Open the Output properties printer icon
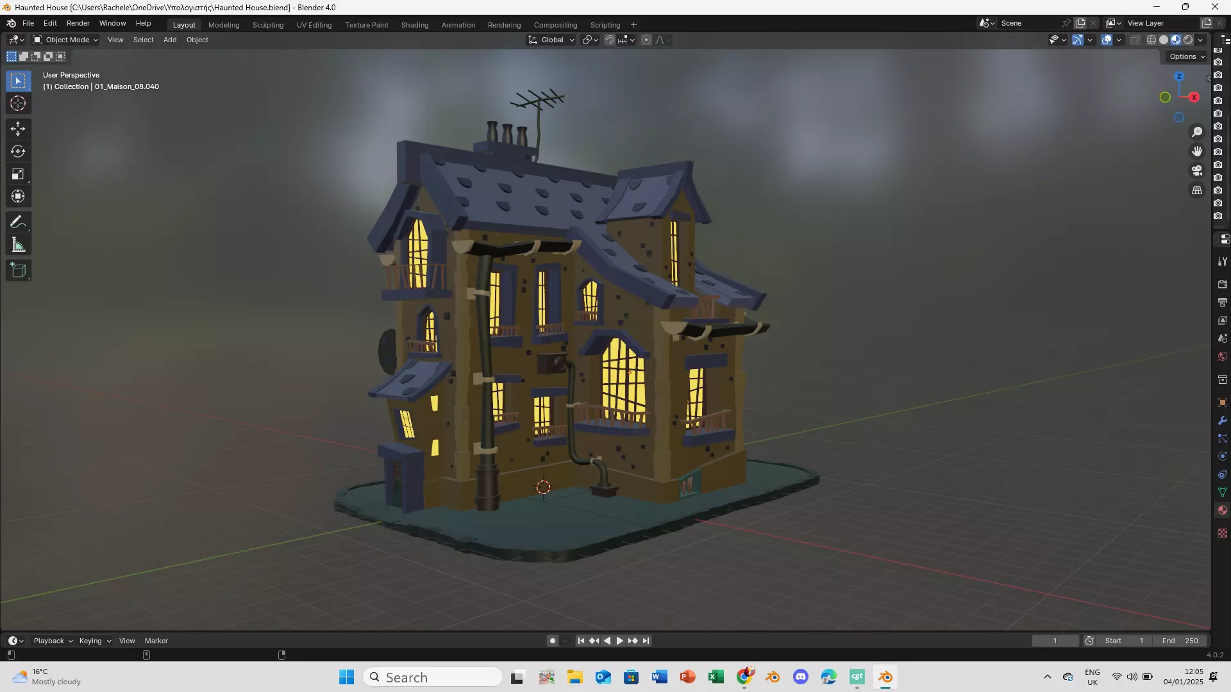1231x692 pixels. pos(1223,302)
